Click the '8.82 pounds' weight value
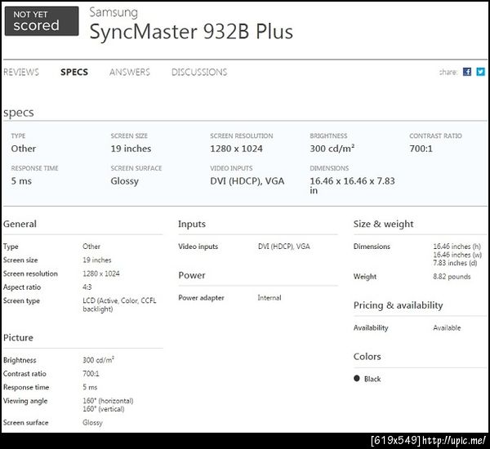490x449 pixels. [452, 277]
